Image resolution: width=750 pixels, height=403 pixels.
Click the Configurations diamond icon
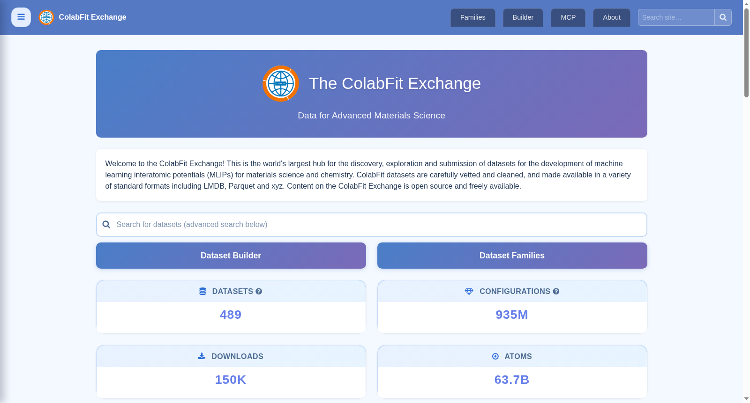click(x=469, y=291)
